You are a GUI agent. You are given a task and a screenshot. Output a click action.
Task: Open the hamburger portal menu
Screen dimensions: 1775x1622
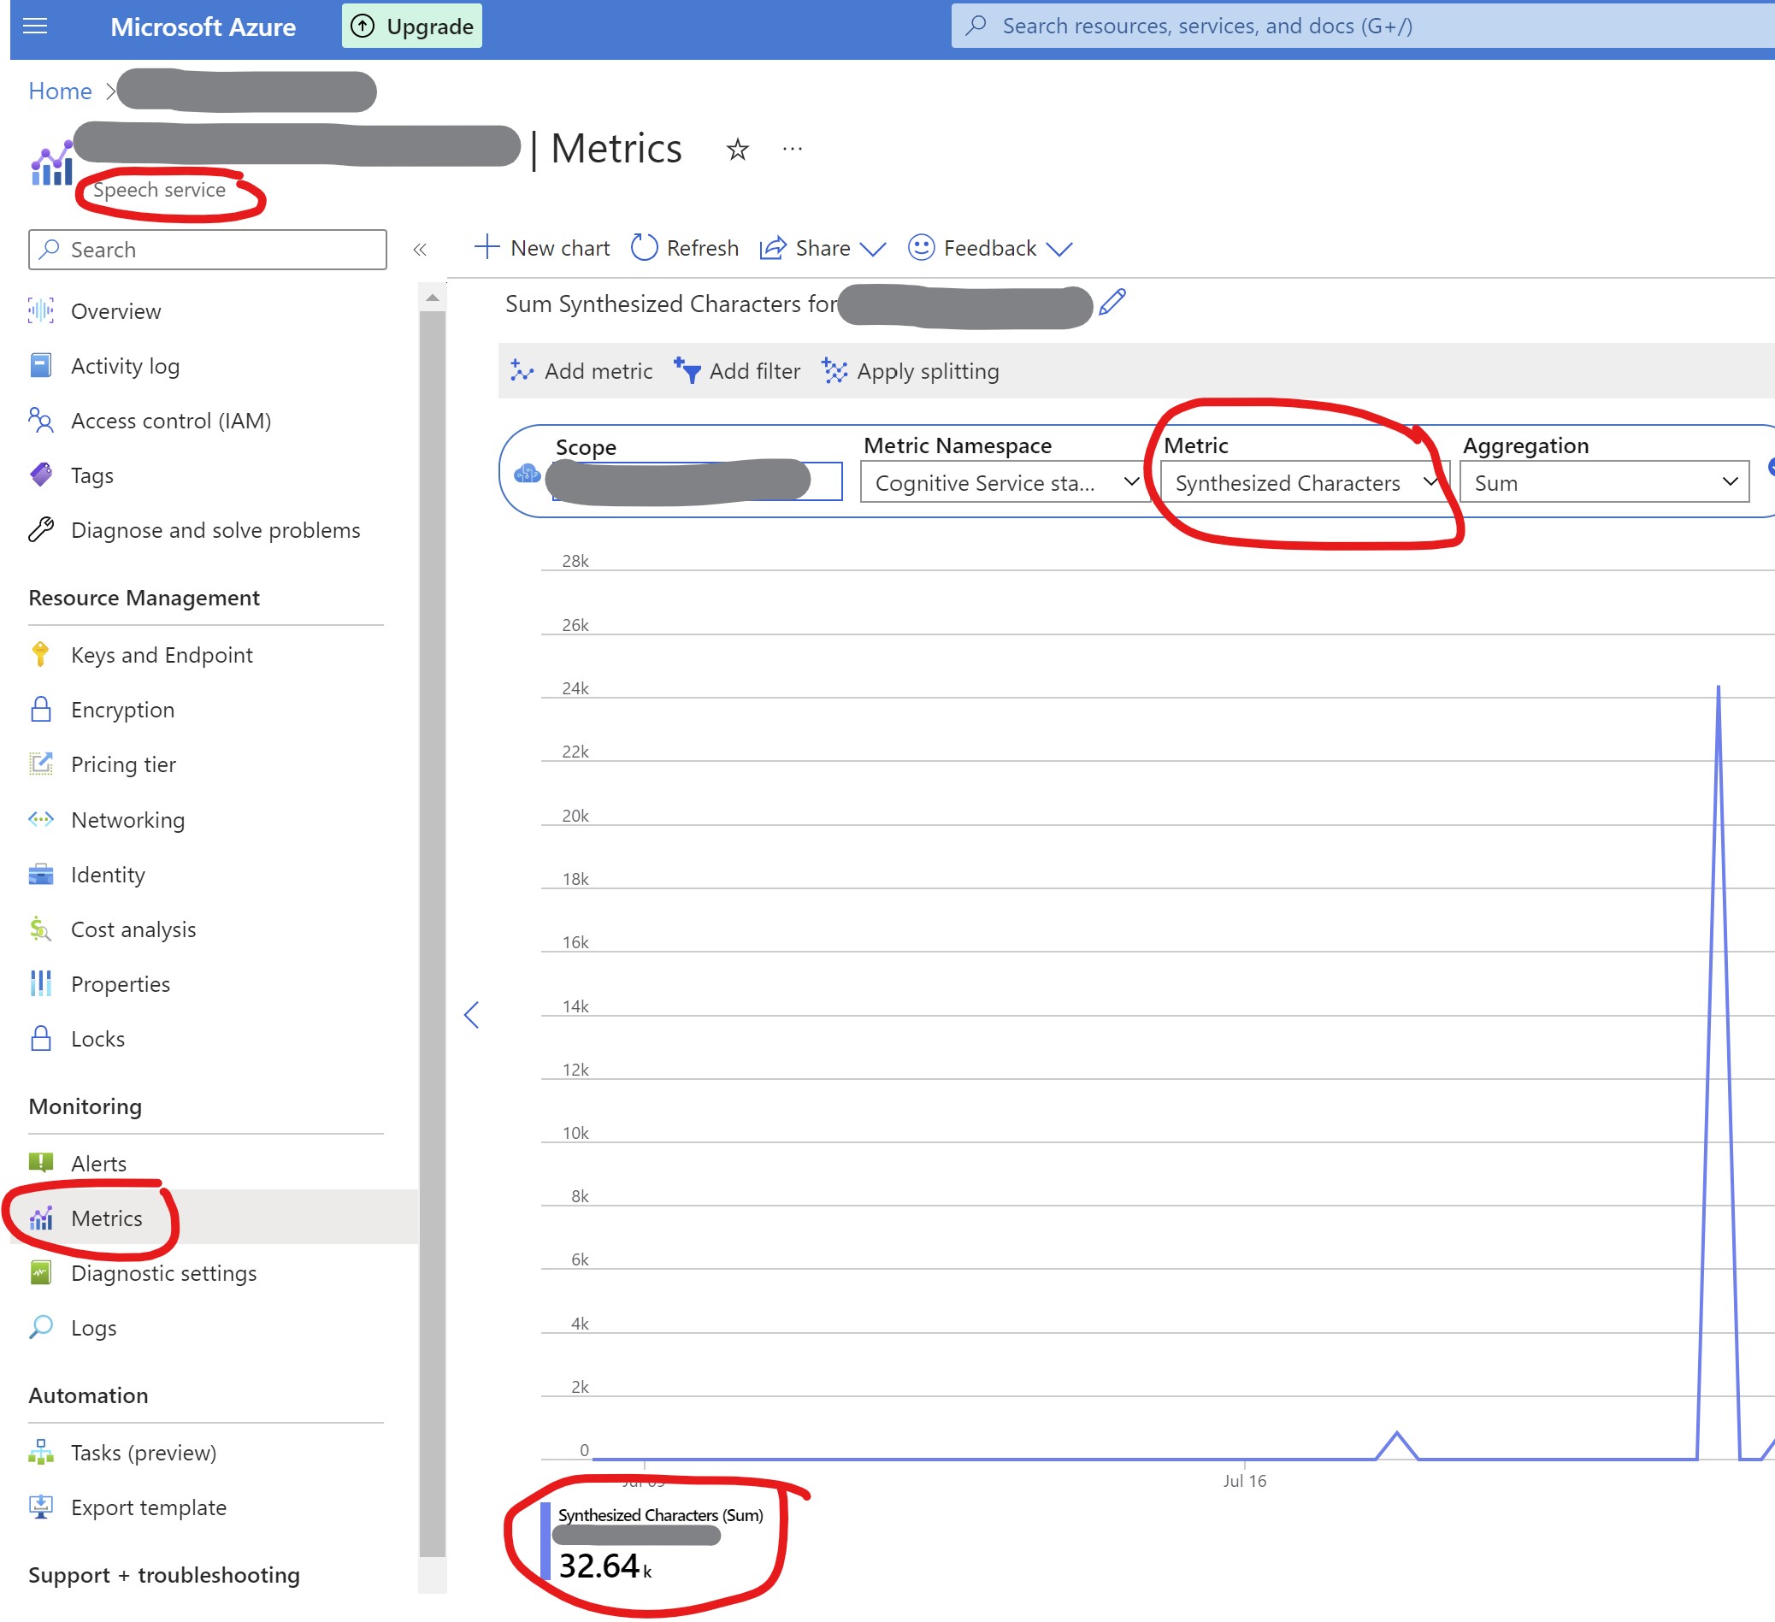[x=35, y=27]
